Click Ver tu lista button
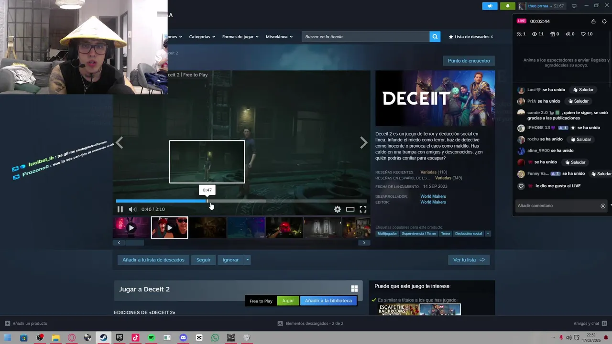 [x=469, y=260]
